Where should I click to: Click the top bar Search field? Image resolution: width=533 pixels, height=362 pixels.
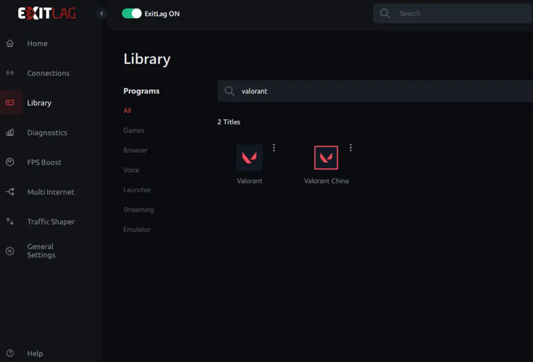pos(456,13)
